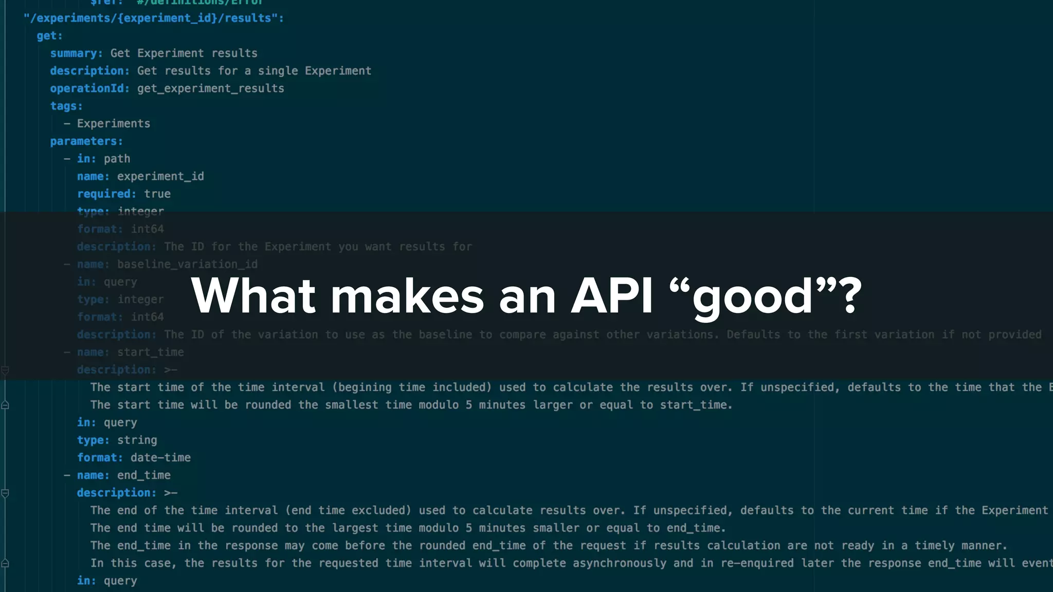This screenshot has height=592, width=1053.
Task: Click the 'name: end_time' line
Action: point(123,475)
